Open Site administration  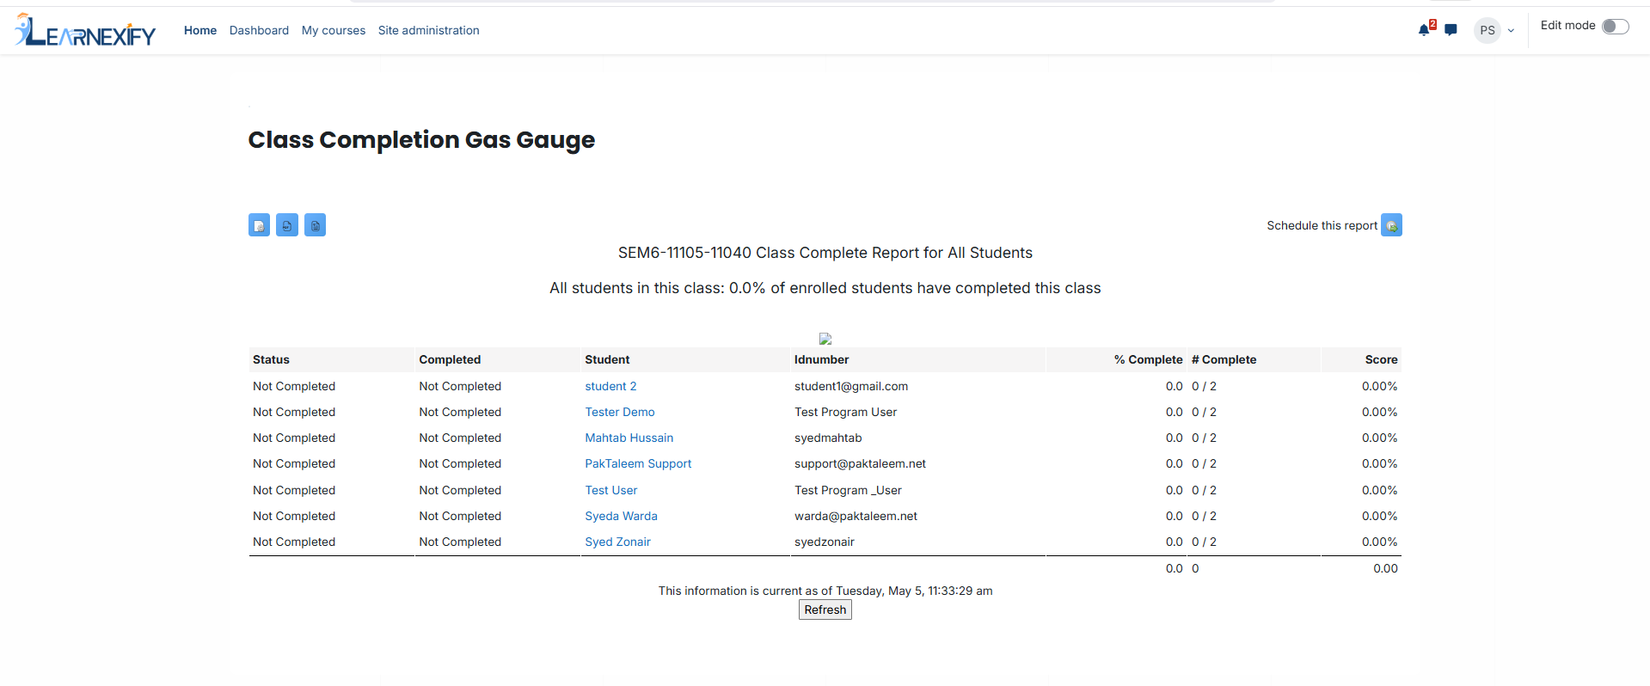pyautogui.click(x=429, y=30)
